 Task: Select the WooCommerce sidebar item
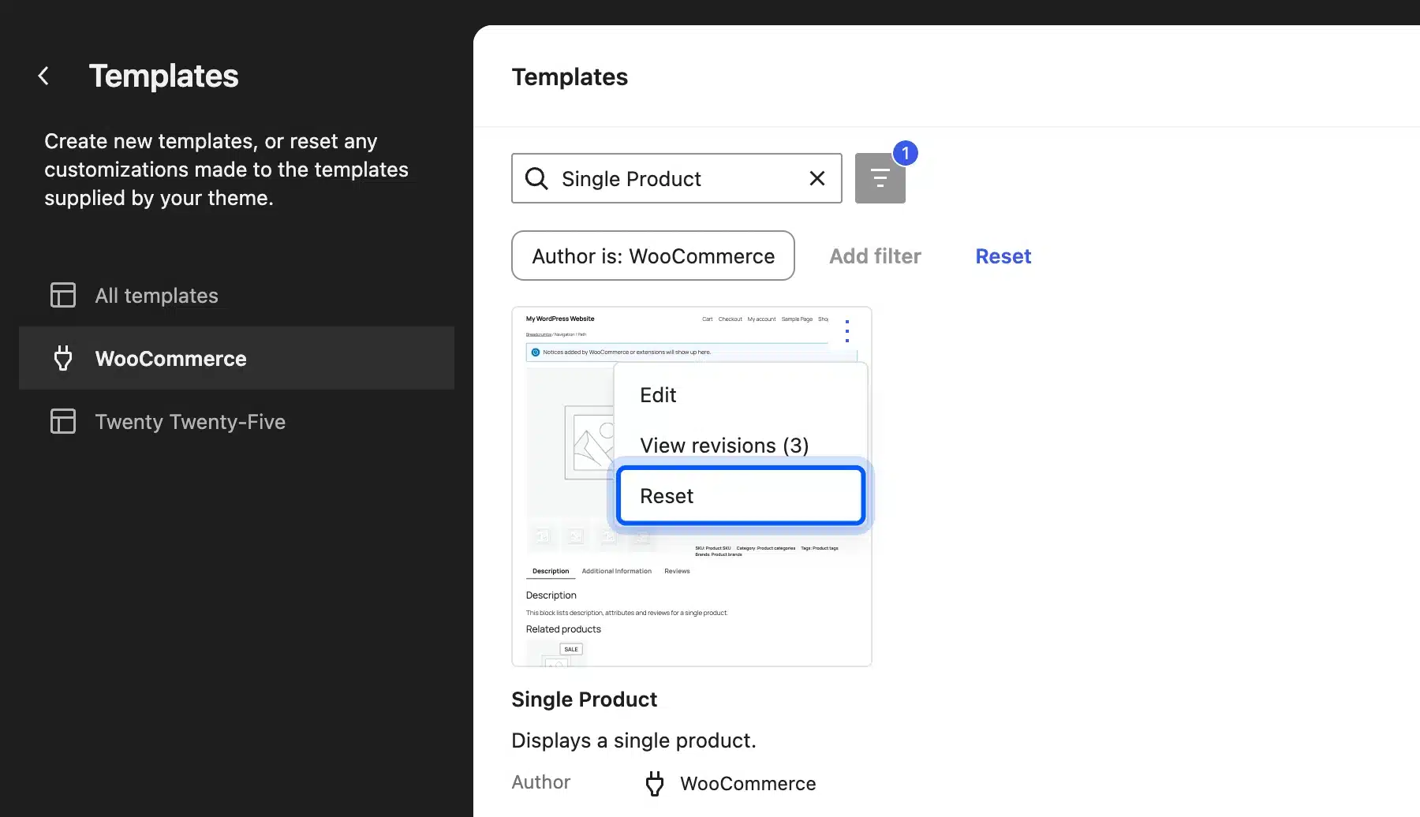point(237,358)
